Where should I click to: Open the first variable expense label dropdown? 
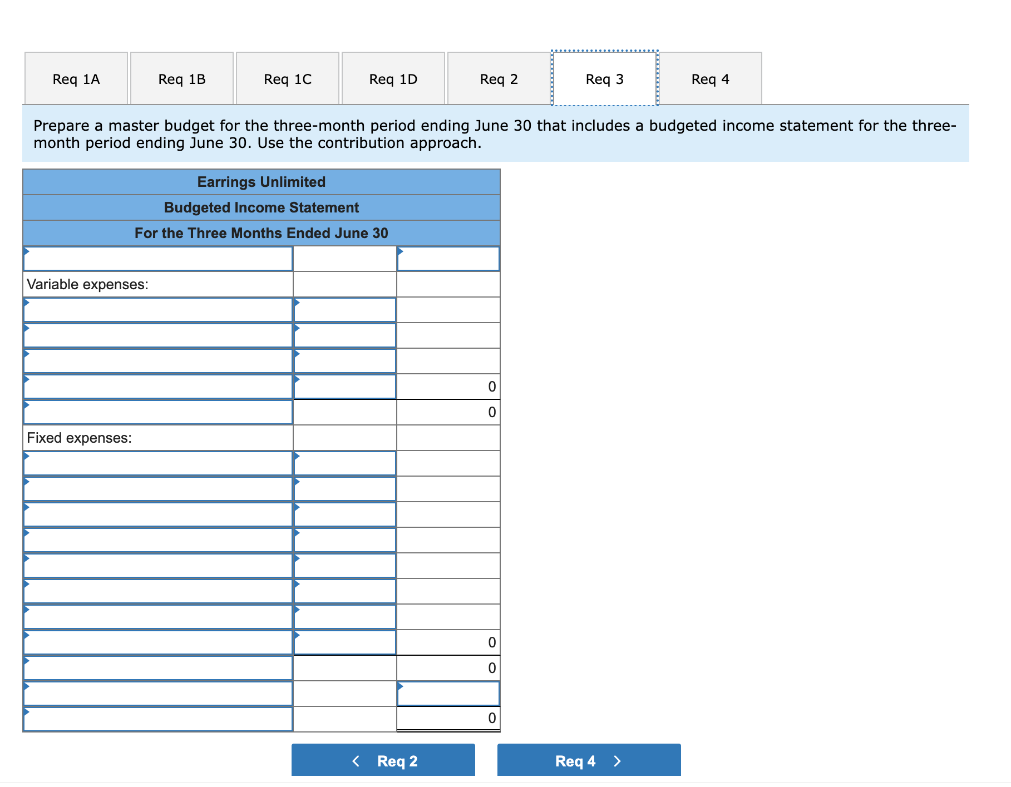tap(157, 309)
